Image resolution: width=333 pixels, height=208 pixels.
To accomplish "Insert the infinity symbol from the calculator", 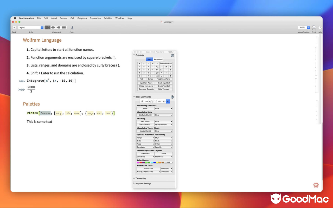I will [x=170, y=73].
